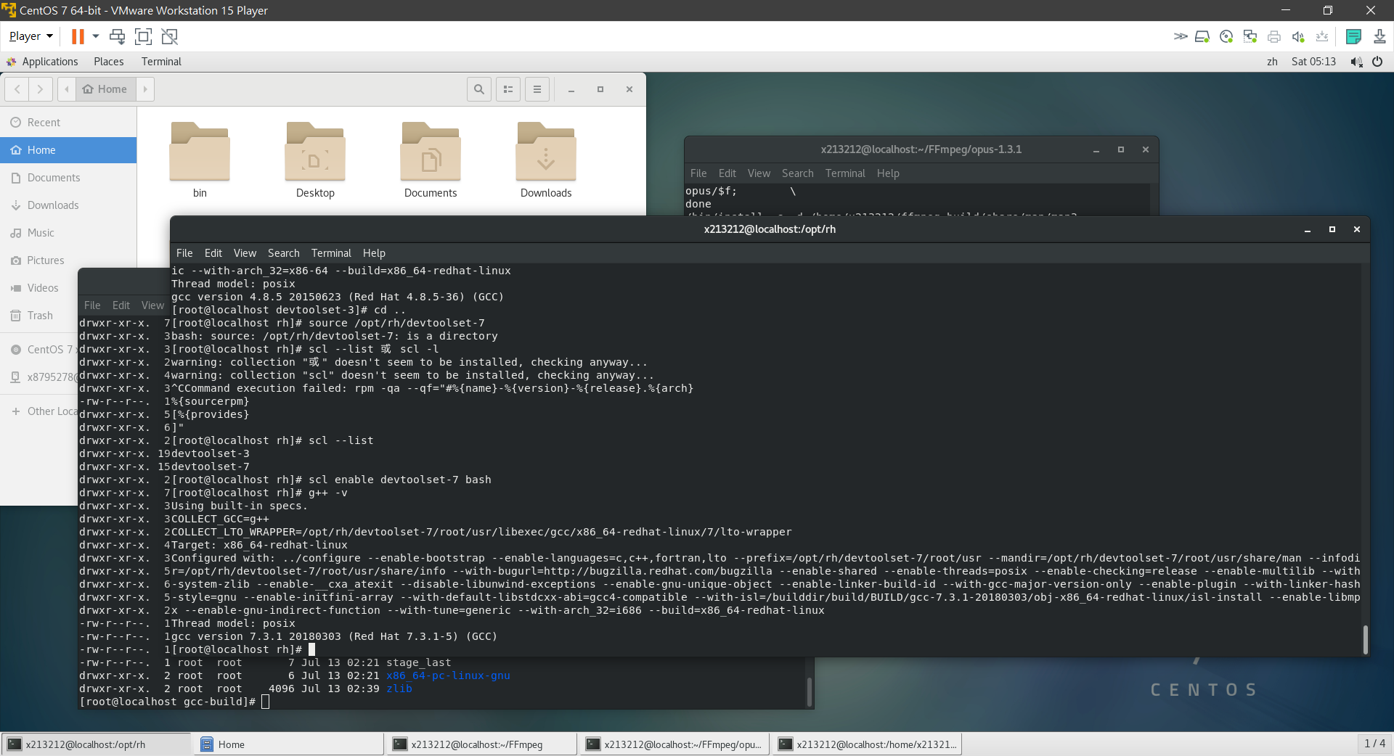
Task: Open the GNOME Applications menu
Action: click(x=42, y=62)
